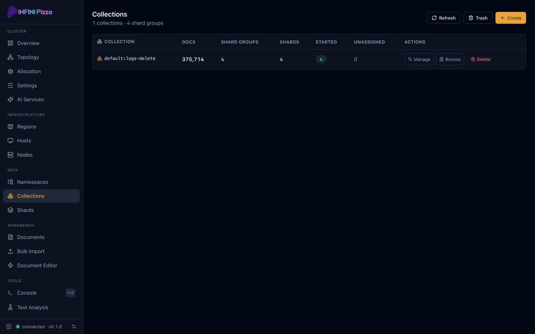Open AI Services via its sparkle icon
The height and width of the screenshot is (334, 535).
[x=10, y=99]
